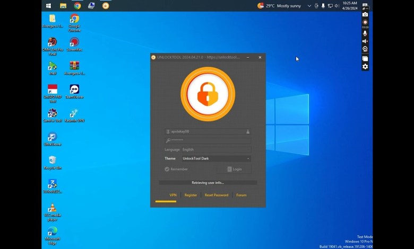This screenshot has height=249, width=414.
Task: Close the UnlockTool login window
Action: pyautogui.click(x=260, y=57)
